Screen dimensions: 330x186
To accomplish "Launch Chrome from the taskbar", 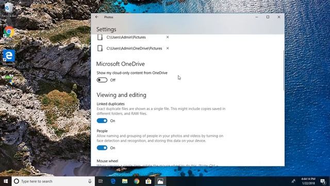I will click(137, 181).
